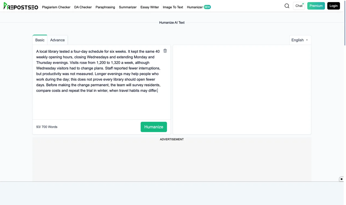Open the English language dropdown
Screen dimensions: 346x205
click(300, 40)
